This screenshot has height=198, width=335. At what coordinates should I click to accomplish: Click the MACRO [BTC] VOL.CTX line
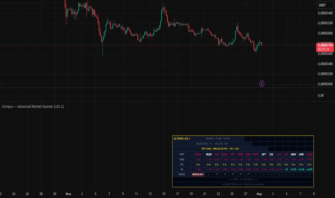point(212,144)
